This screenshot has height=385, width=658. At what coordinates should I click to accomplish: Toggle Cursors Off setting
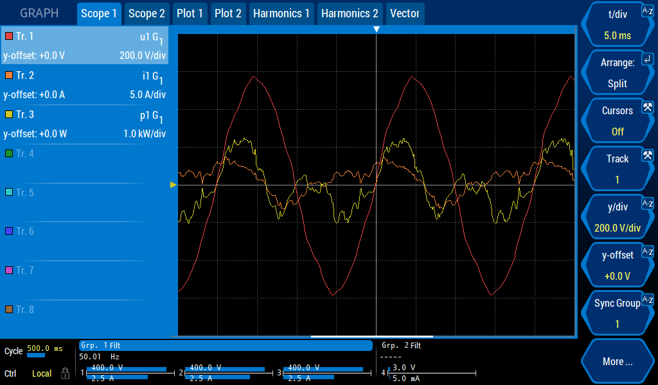coord(617,121)
